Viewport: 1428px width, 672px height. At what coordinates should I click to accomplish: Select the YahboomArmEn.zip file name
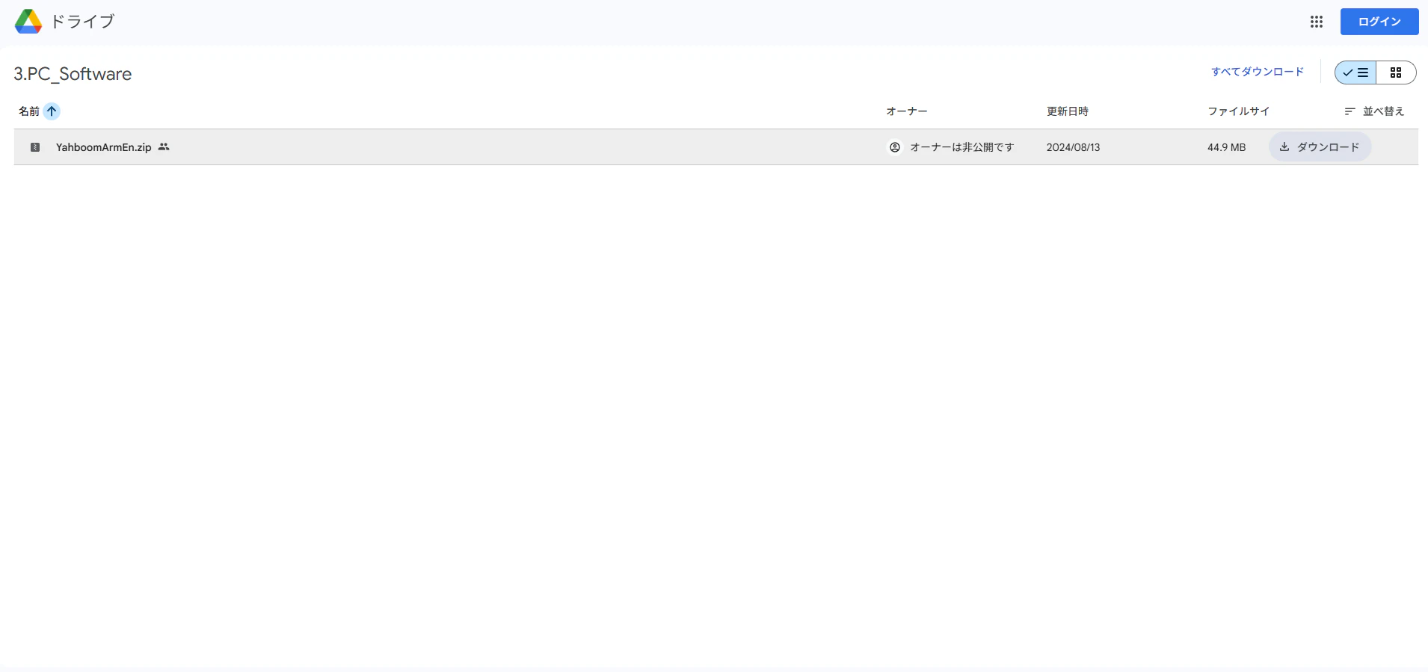[104, 147]
